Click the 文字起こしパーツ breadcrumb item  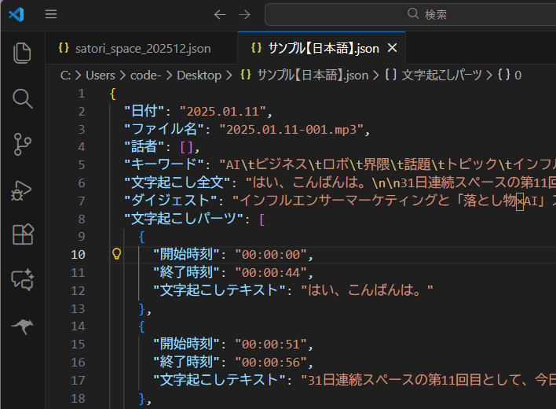[433, 76]
